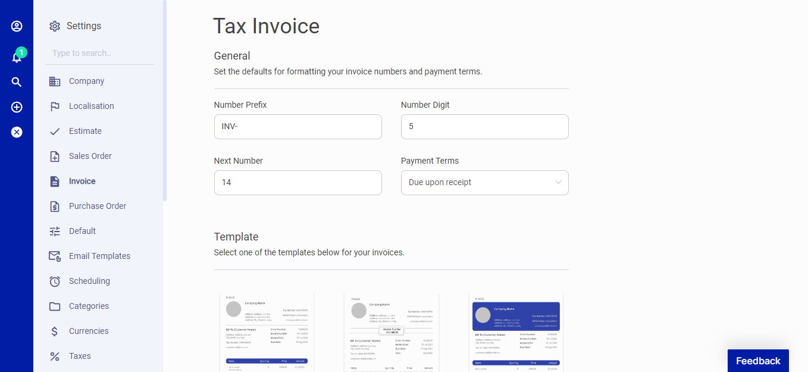Open Email Templates settings
808x372 pixels.
pyautogui.click(x=99, y=256)
